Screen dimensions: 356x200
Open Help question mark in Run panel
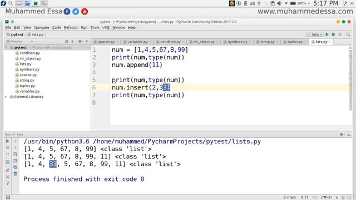[7, 183]
